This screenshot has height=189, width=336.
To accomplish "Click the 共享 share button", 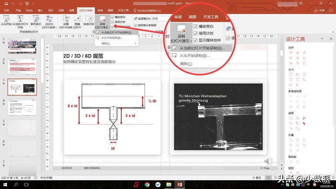I will point(319,10).
